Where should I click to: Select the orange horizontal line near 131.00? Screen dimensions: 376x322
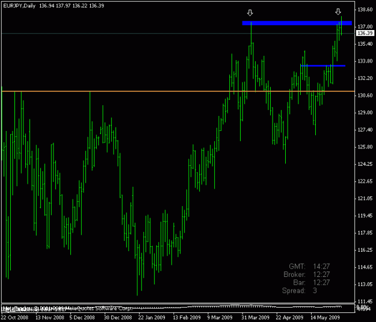(x=178, y=91)
